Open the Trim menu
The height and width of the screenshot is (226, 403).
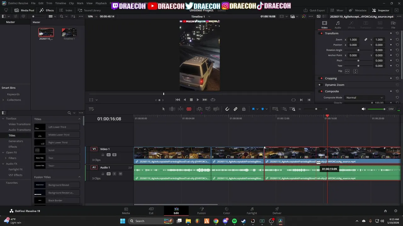pos(49,3)
